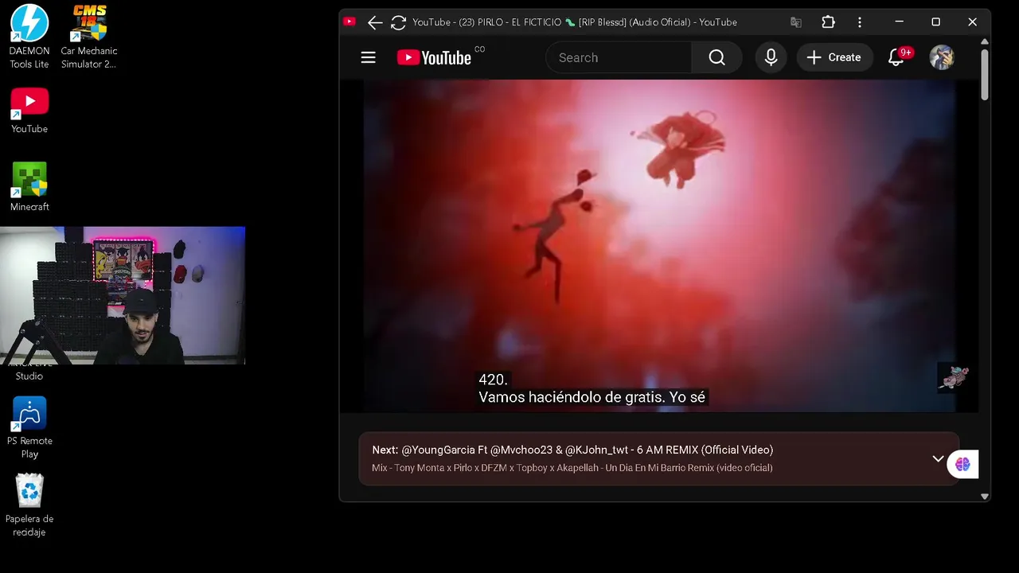Click the brain extension floating icon
Viewport: 1019px width, 573px height.
(x=962, y=464)
